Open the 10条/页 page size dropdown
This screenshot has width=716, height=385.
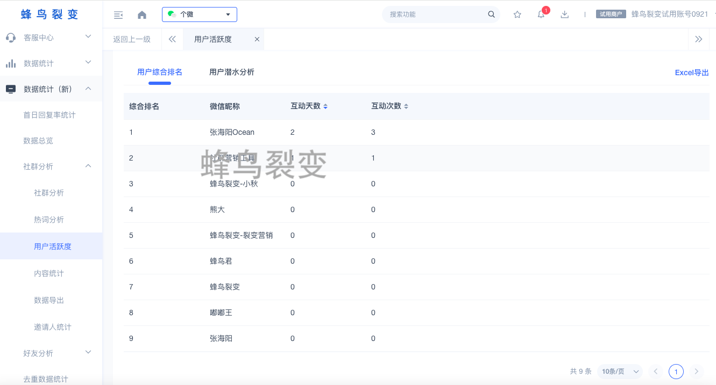pyautogui.click(x=620, y=371)
